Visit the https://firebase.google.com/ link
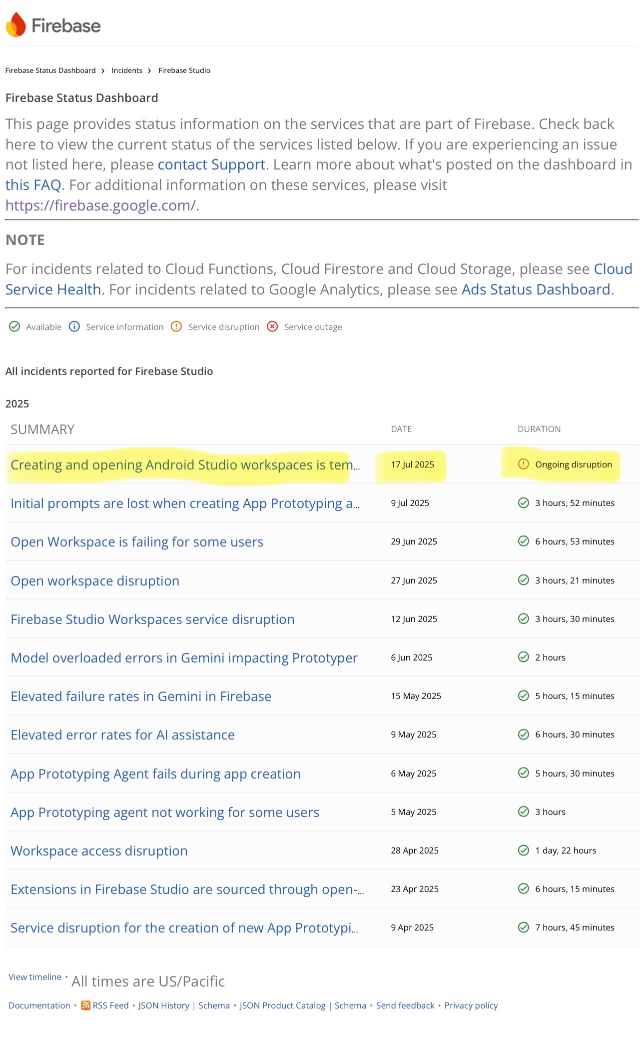The height and width of the screenshot is (1047, 644). (x=100, y=205)
